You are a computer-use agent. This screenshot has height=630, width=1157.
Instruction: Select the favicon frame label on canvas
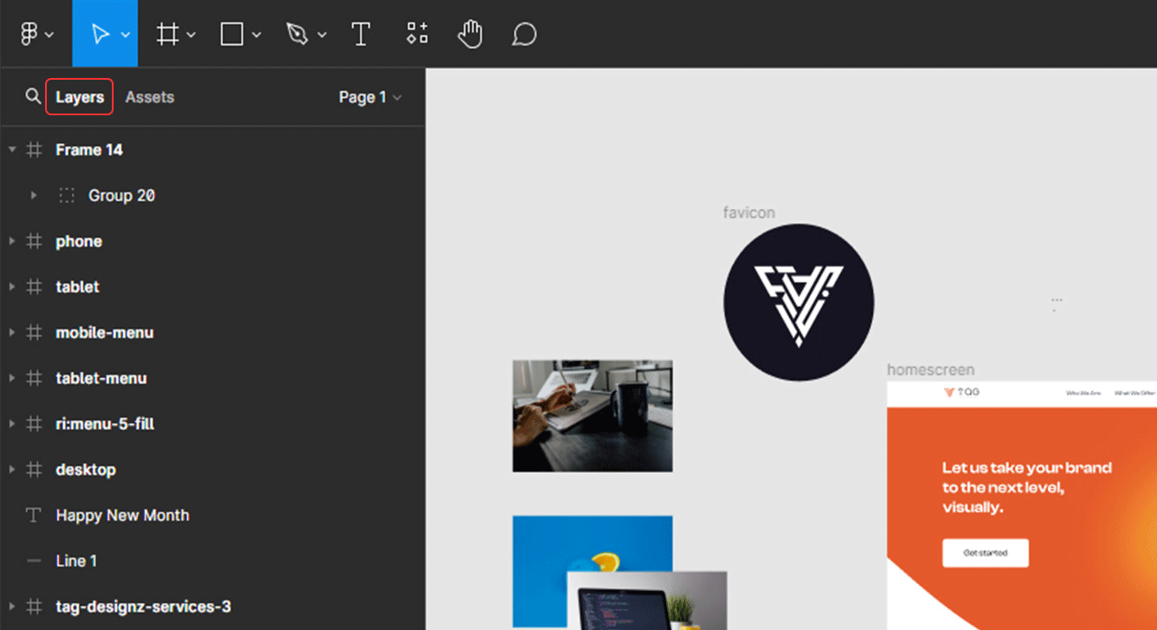(x=748, y=212)
